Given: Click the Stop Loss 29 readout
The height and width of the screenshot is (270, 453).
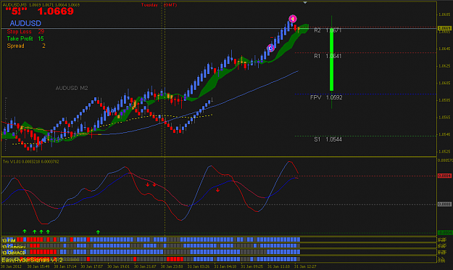Looking at the screenshot, I should [x=25, y=31].
